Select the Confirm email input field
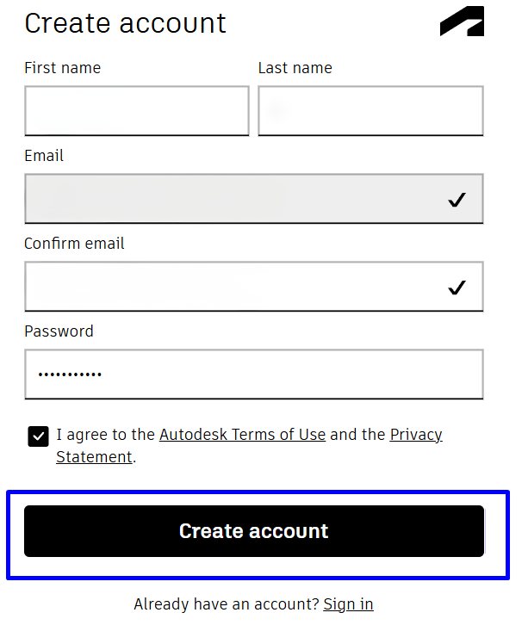 [233, 287]
